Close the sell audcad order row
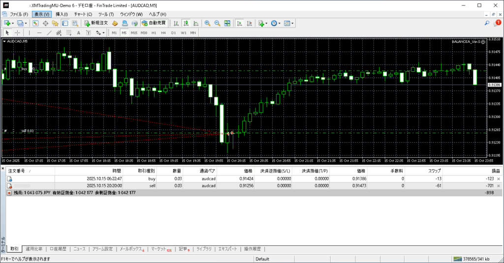This screenshot has width=504, height=263. tap(499, 186)
